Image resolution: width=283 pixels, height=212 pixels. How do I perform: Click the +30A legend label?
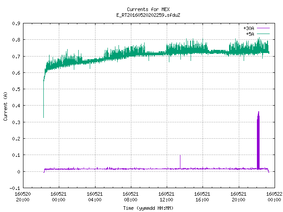pos(249,28)
